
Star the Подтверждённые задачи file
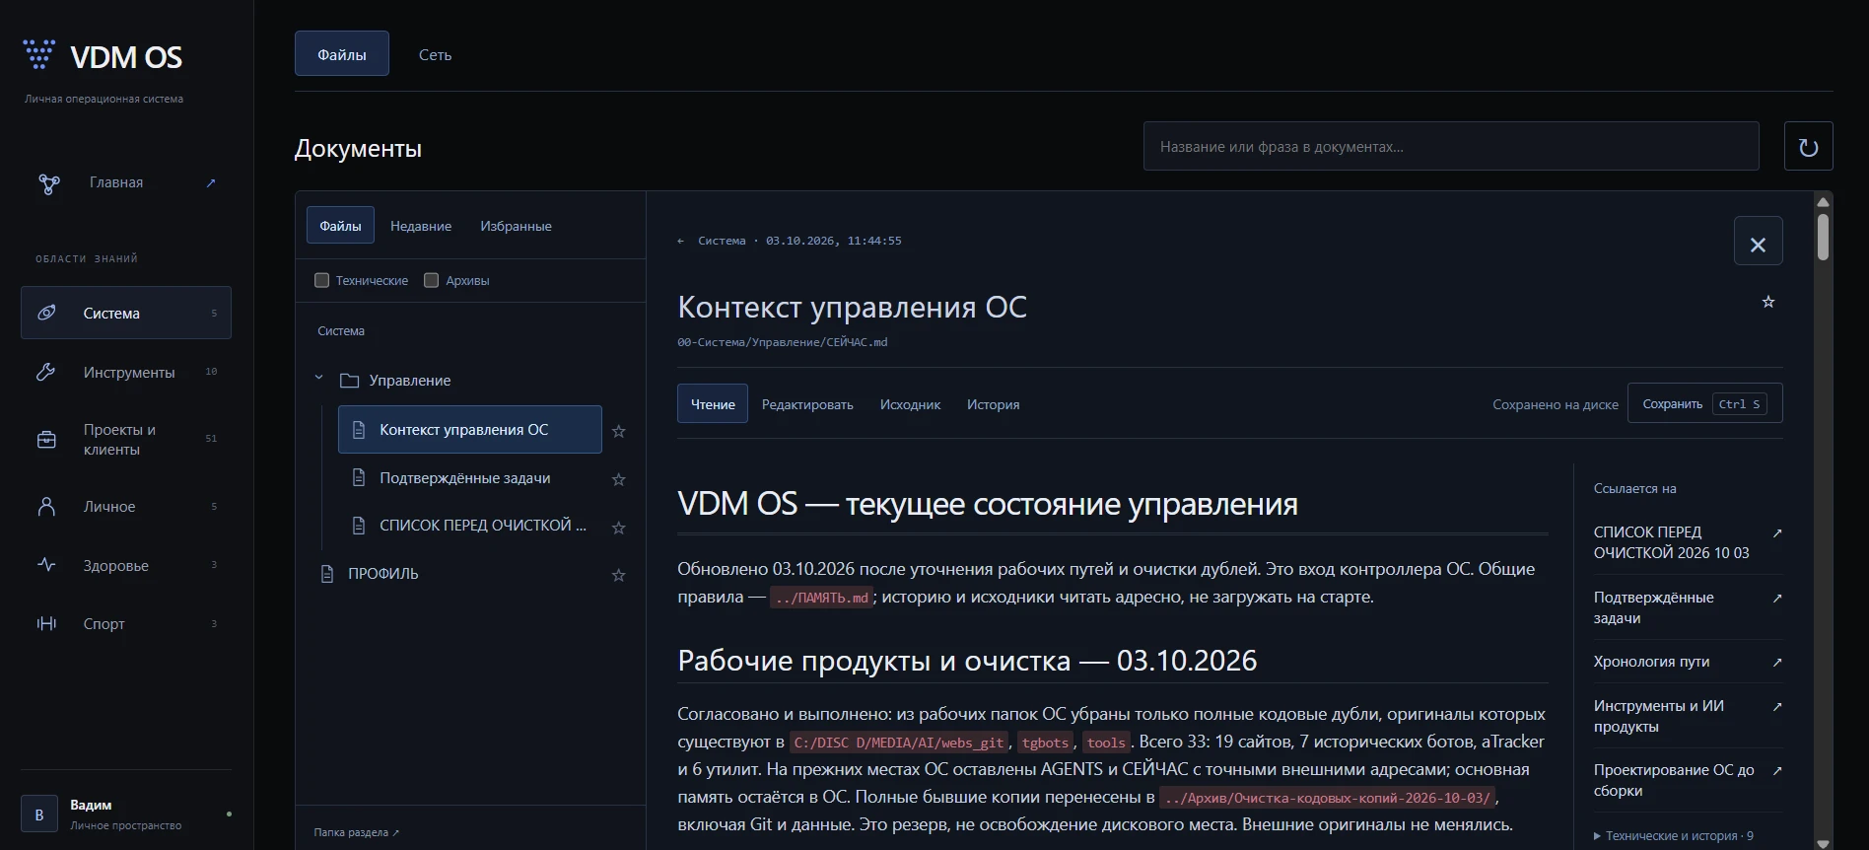pos(619,479)
